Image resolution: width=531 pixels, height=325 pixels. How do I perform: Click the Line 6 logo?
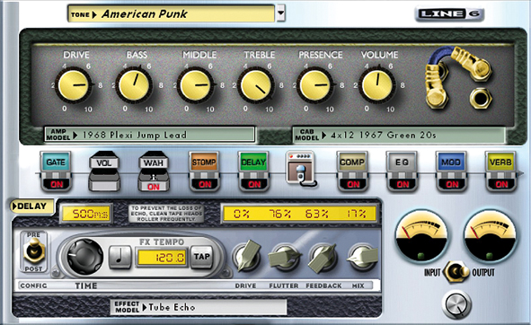coord(449,13)
